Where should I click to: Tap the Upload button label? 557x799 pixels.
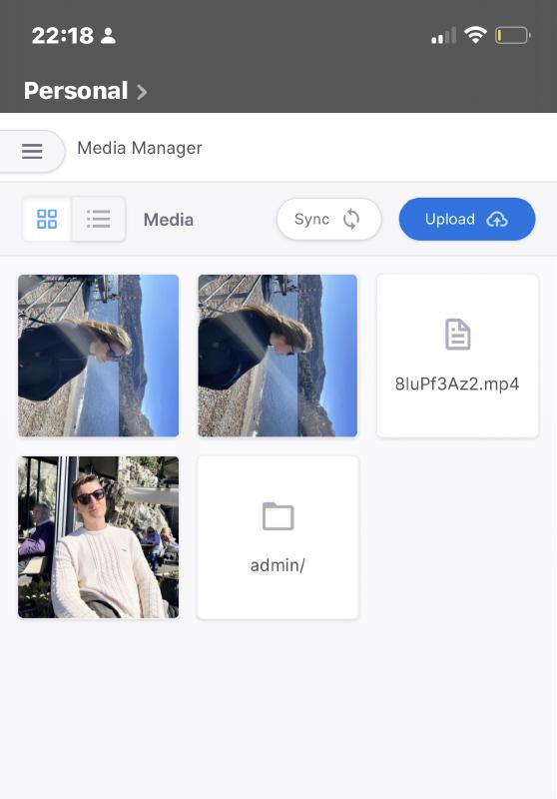(450, 219)
